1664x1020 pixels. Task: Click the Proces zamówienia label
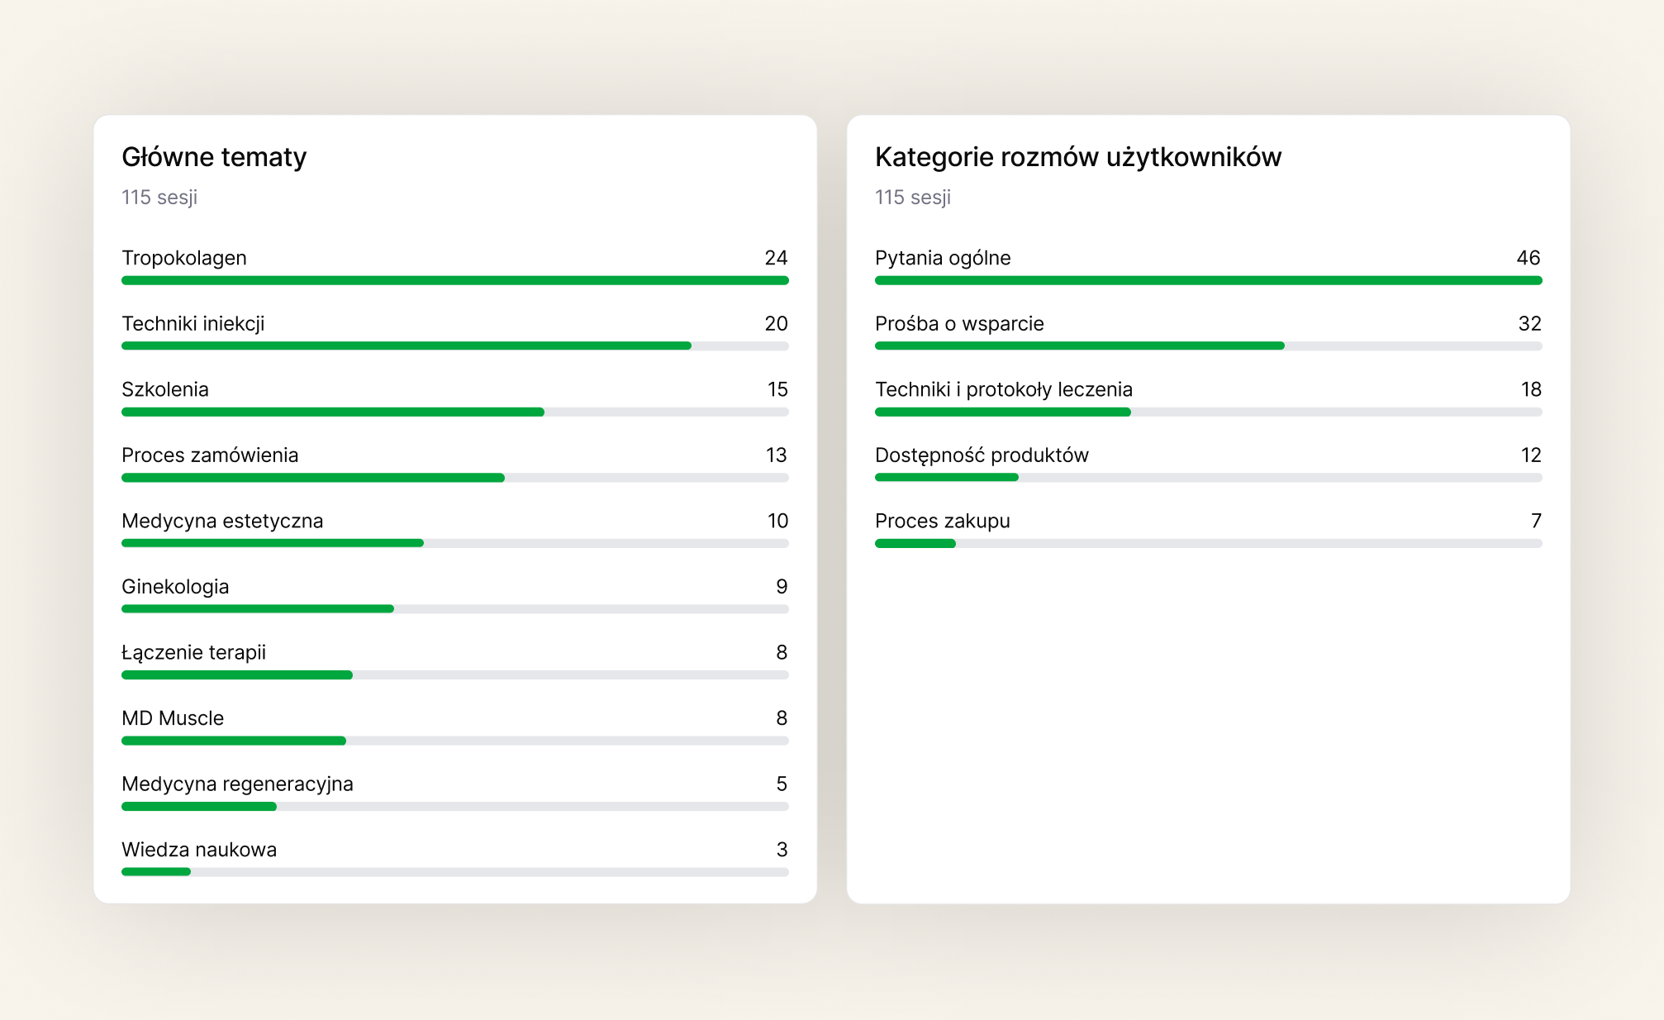click(x=210, y=455)
